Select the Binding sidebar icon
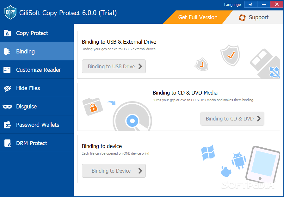The image size is (284, 197). coord(7,52)
